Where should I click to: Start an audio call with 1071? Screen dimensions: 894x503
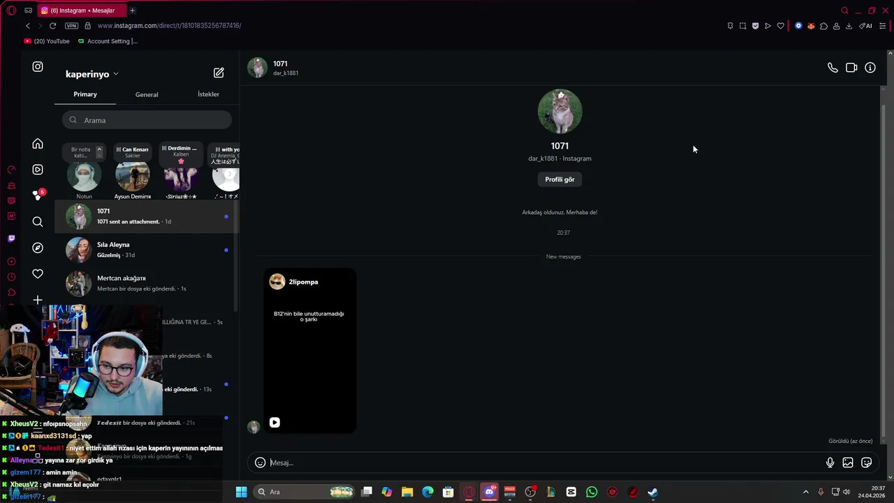833,68
